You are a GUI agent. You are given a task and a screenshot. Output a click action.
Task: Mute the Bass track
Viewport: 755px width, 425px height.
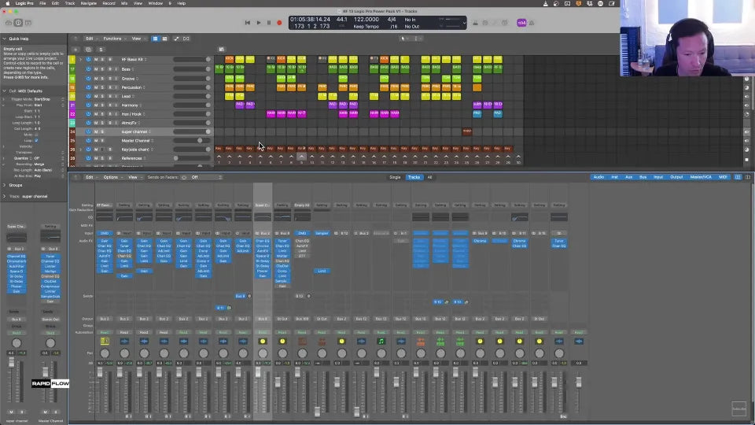click(96, 68)
